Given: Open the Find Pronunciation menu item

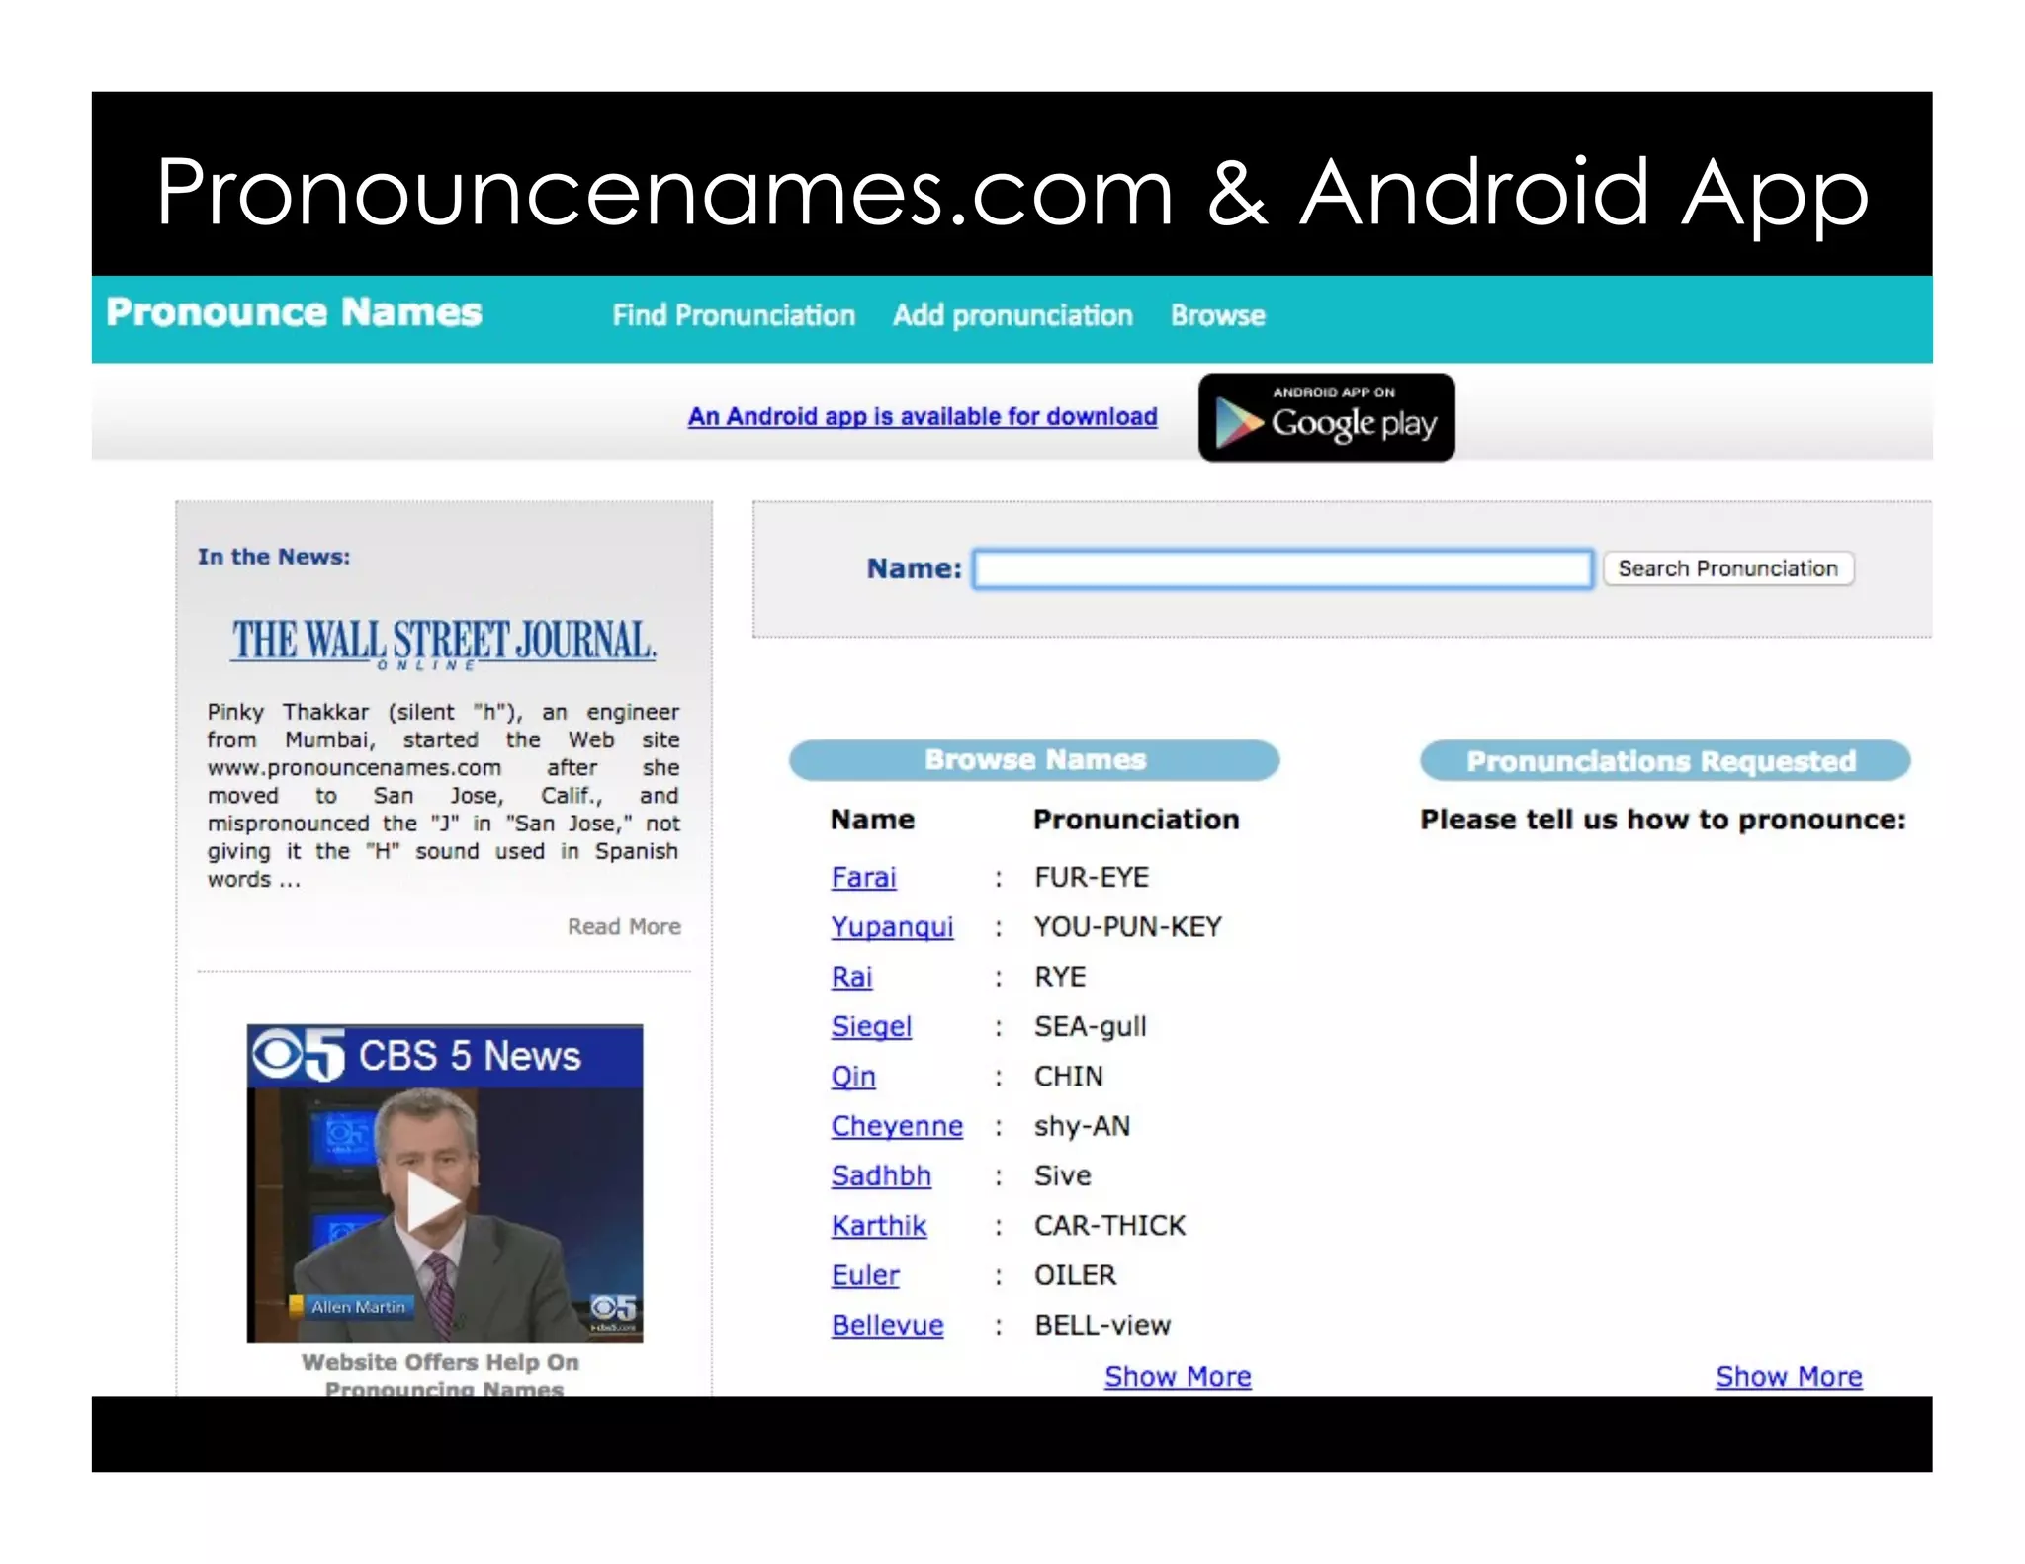Looking at the screenshot, I should coord(734,315).
